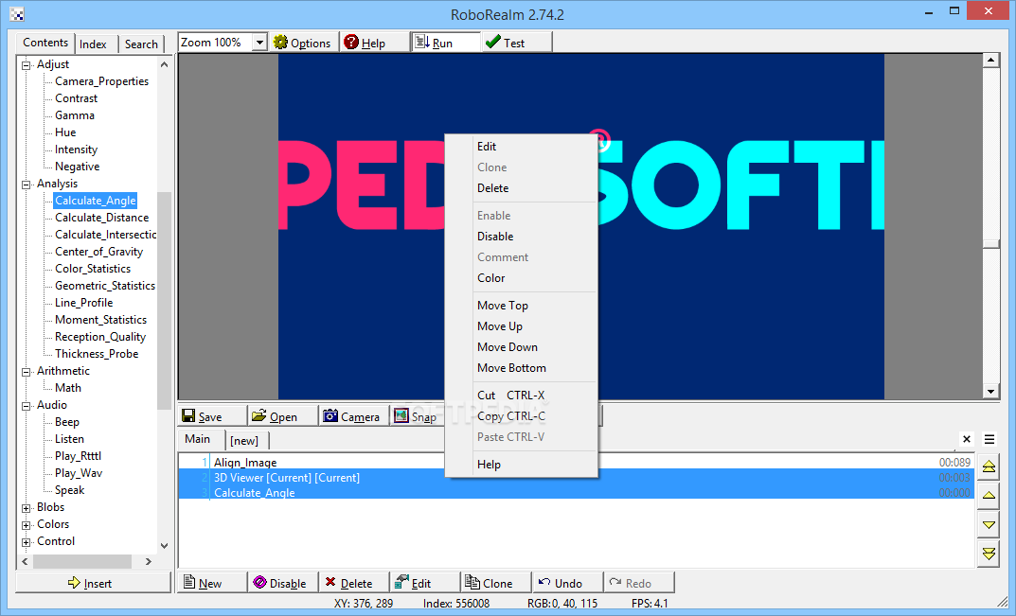
Task: Toggle the Run button in the toolbar
Action: 445,43
